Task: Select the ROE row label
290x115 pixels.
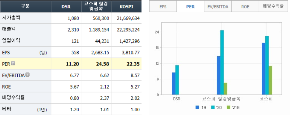Action: click(x=6, y=87)
